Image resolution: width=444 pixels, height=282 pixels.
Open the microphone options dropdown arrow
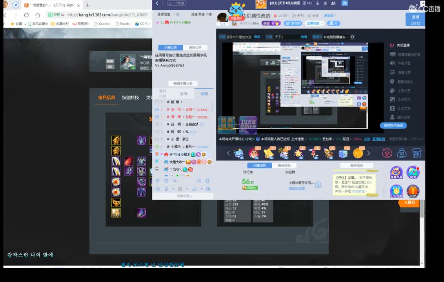pyautogui.click(x=173, y=189)
